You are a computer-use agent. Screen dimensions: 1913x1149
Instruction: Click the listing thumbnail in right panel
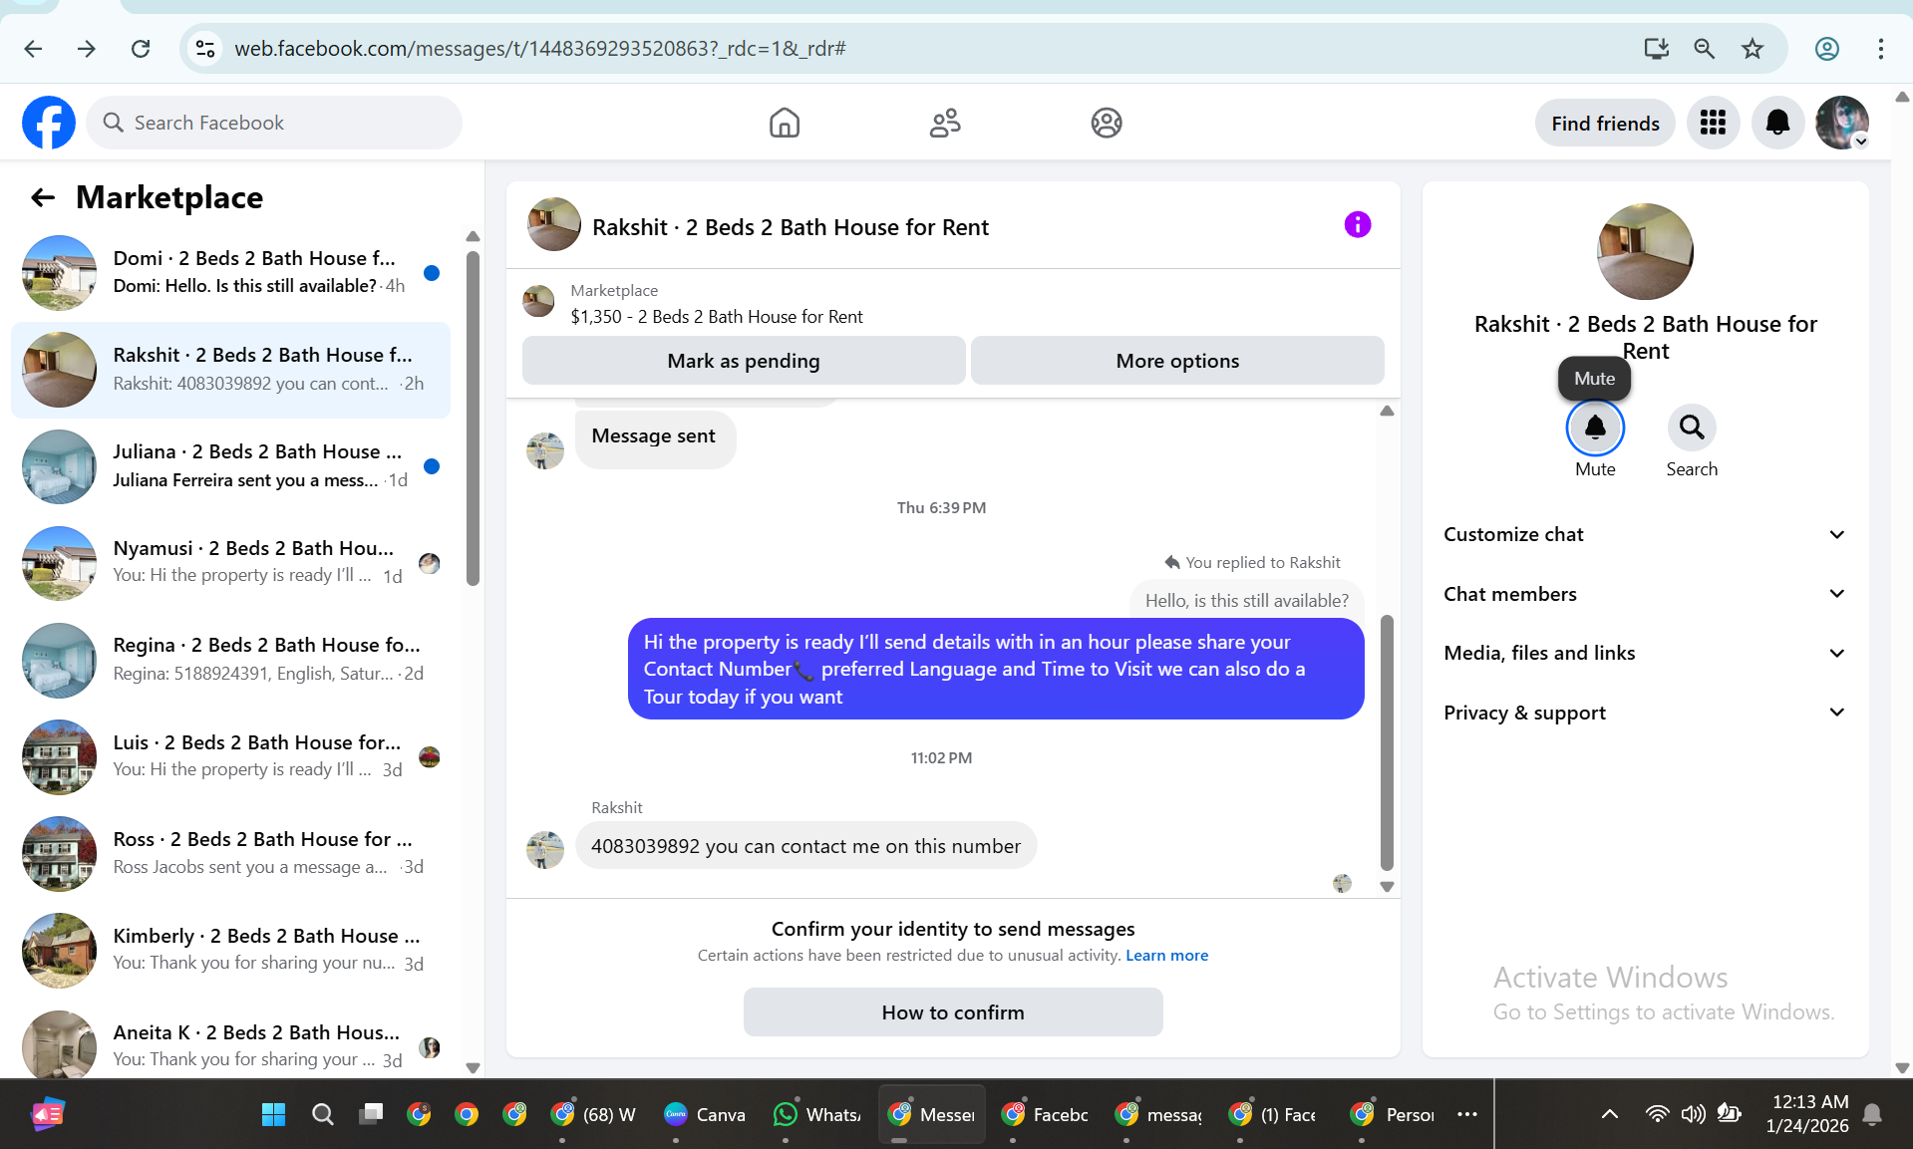click(x=1645, y=251)
